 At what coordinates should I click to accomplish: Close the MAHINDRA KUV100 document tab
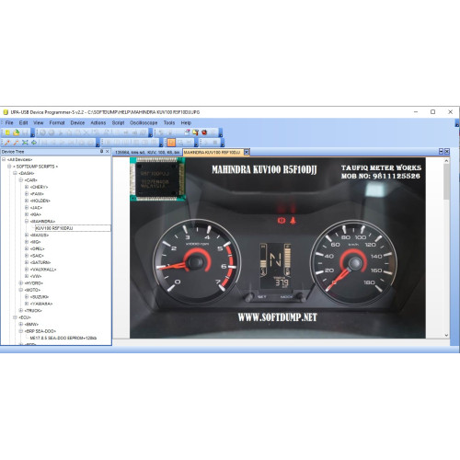click(247, 152)
